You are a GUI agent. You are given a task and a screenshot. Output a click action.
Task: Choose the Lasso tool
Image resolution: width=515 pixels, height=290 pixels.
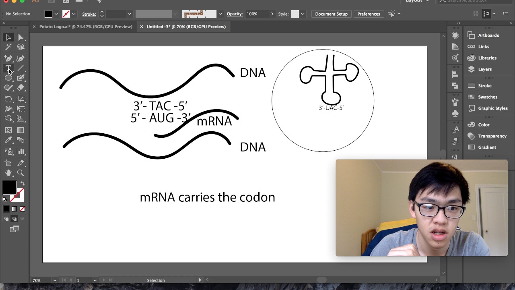click(21, 47)
